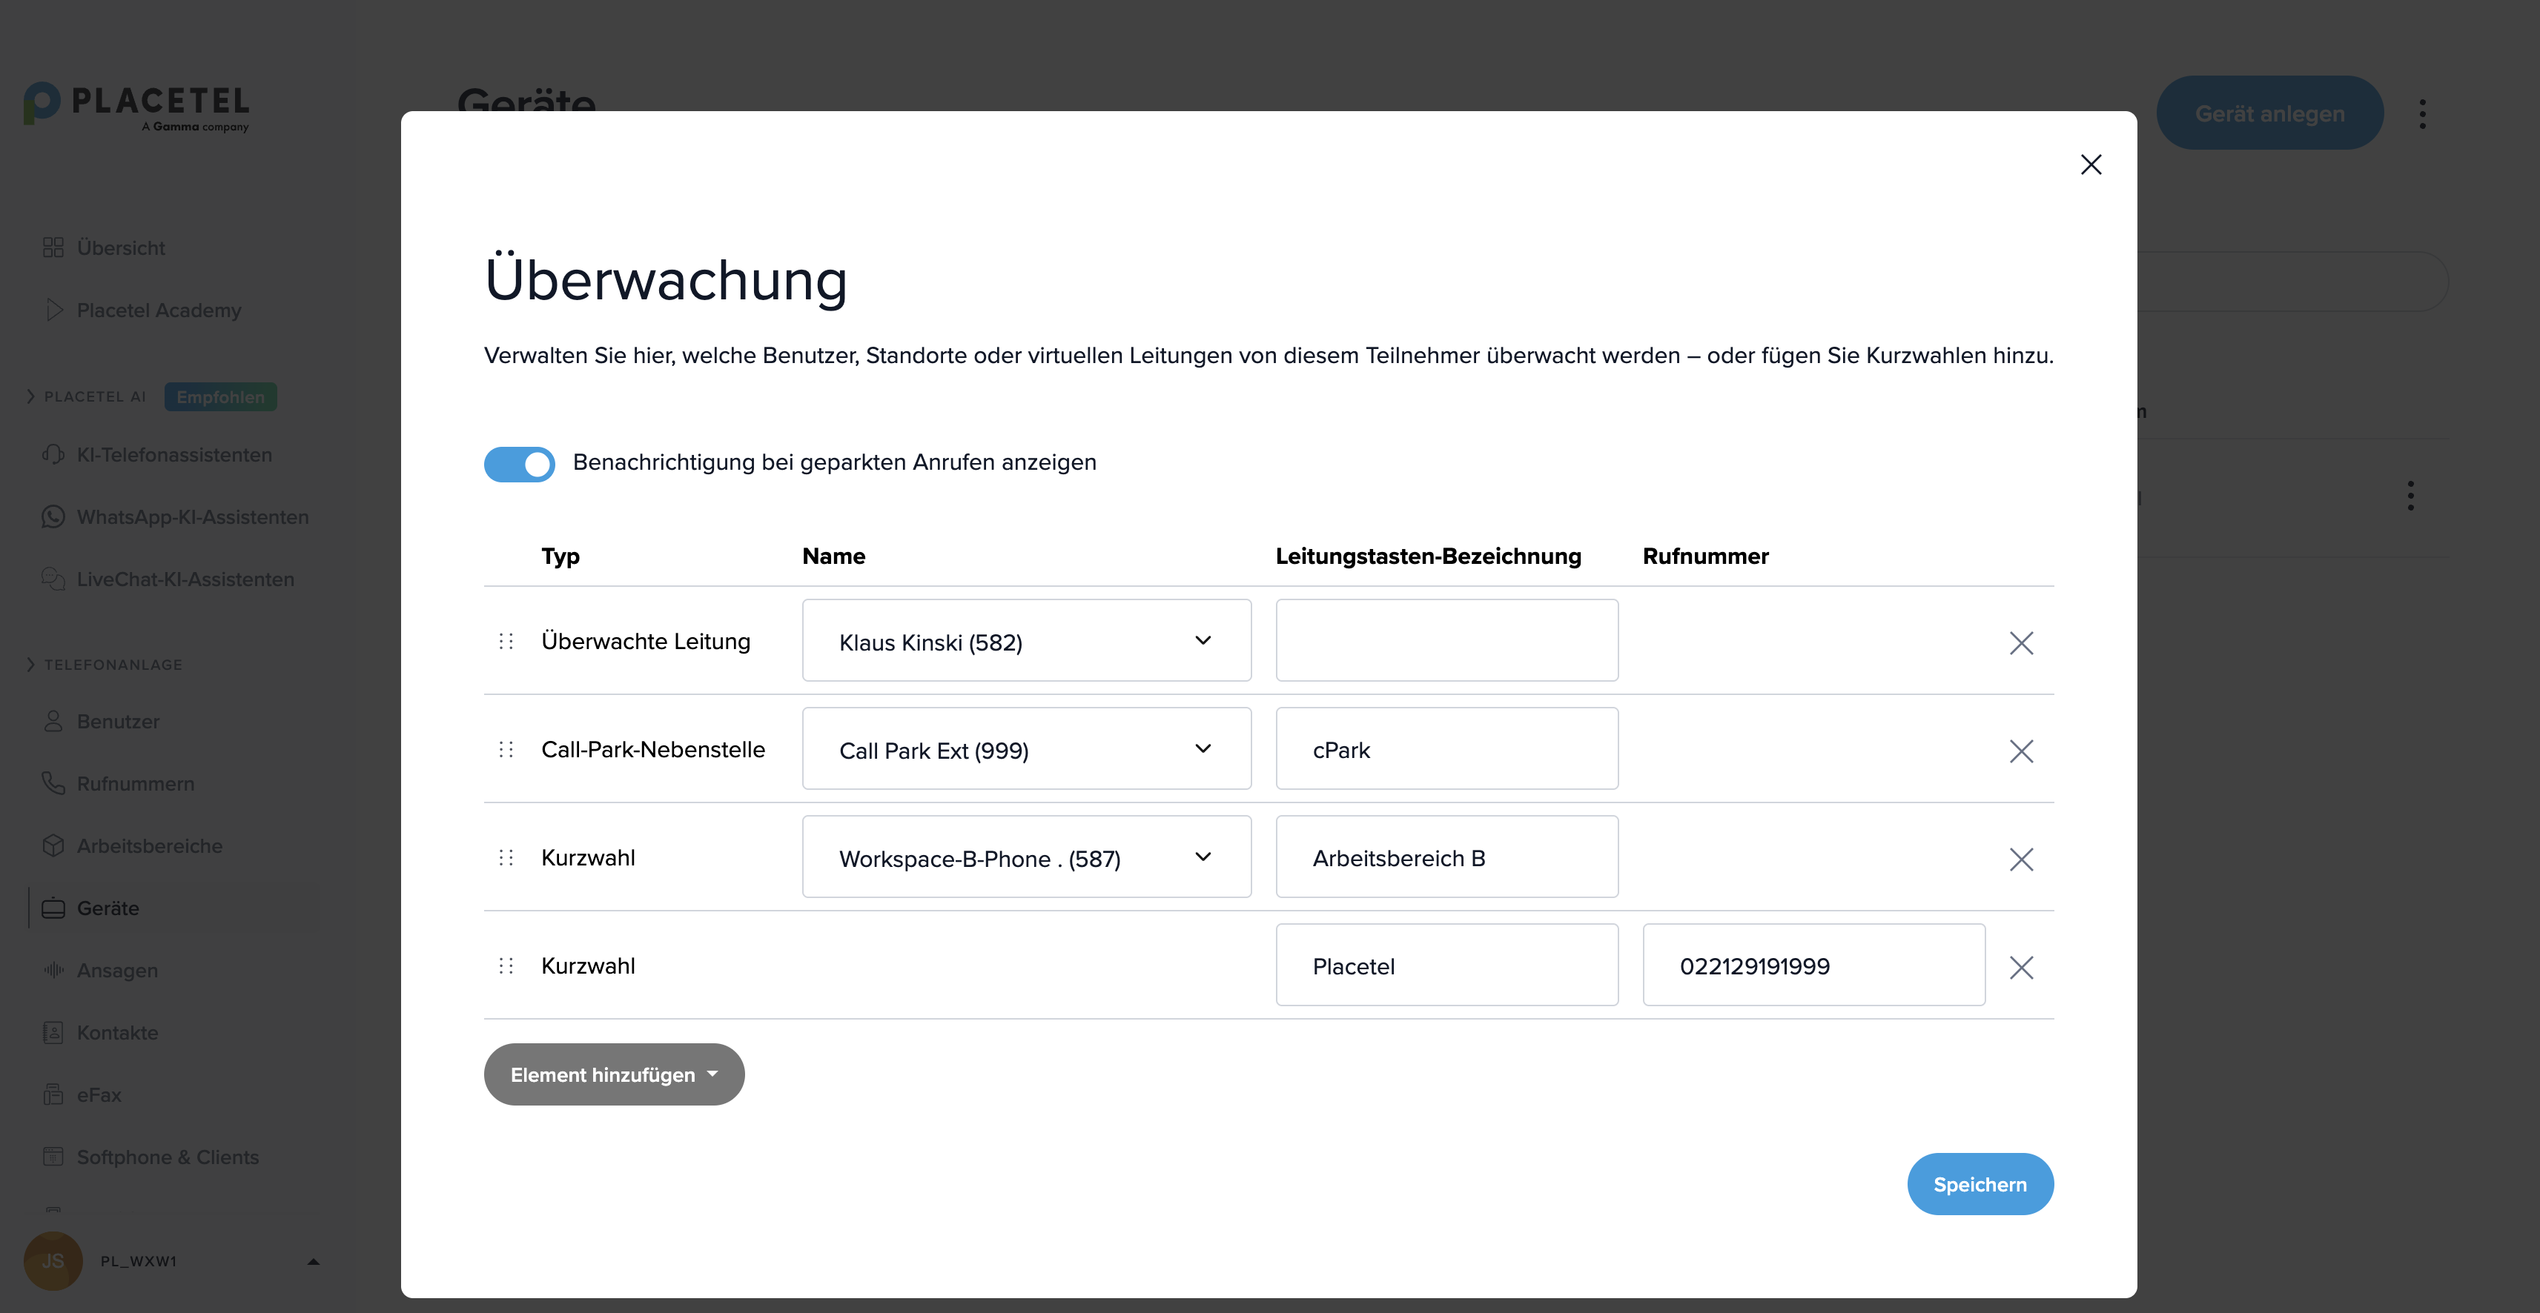Click the Rufnummern phone handset icon
This screenshot has height=1313, width=2540.
53,782
